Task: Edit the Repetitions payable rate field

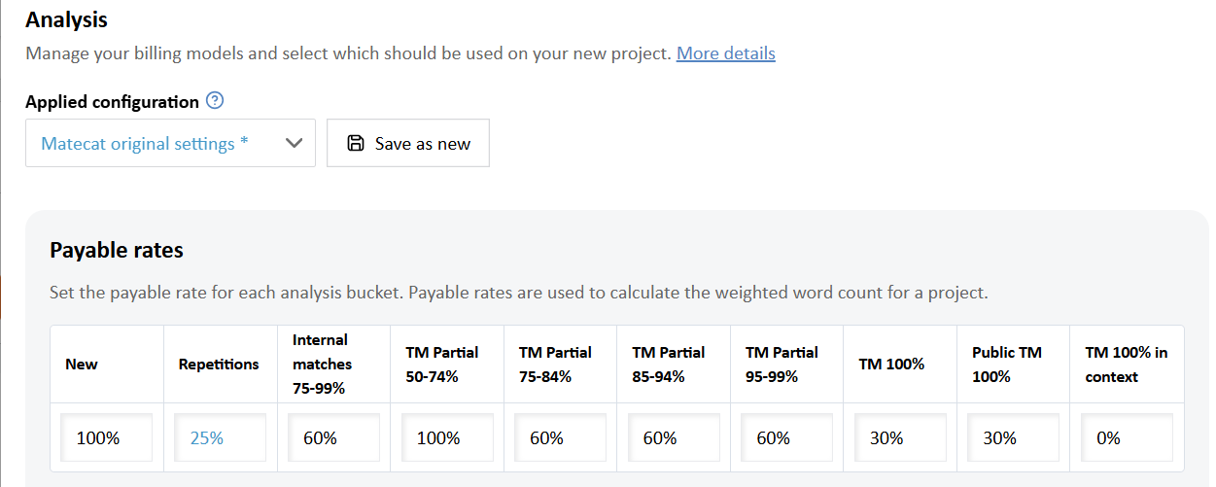Action: 220,438
